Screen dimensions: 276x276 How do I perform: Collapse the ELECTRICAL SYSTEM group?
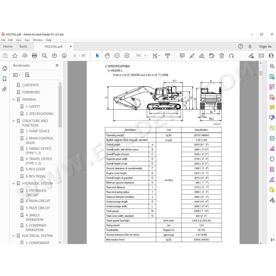click(x=13, y=236)
